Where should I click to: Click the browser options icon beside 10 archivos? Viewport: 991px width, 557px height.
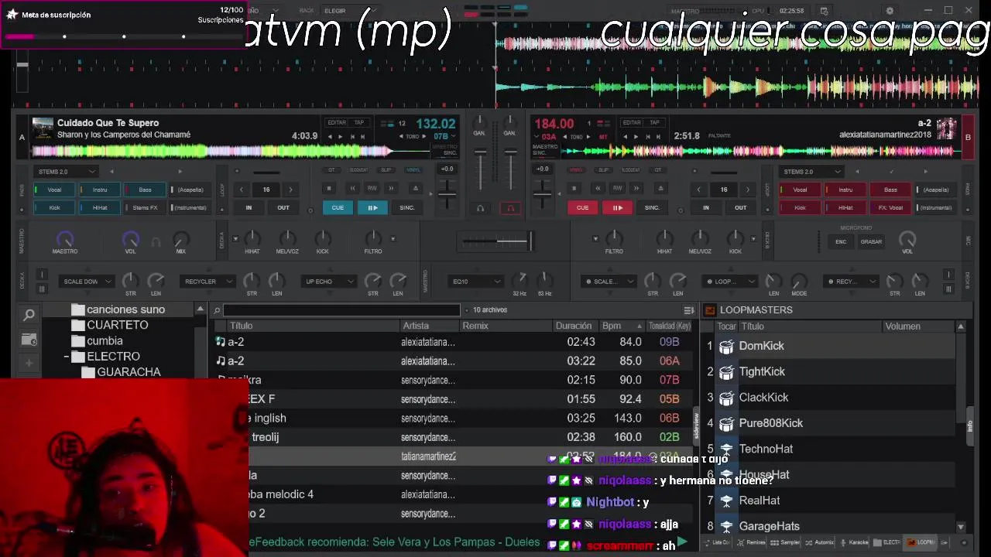point(688,310)
